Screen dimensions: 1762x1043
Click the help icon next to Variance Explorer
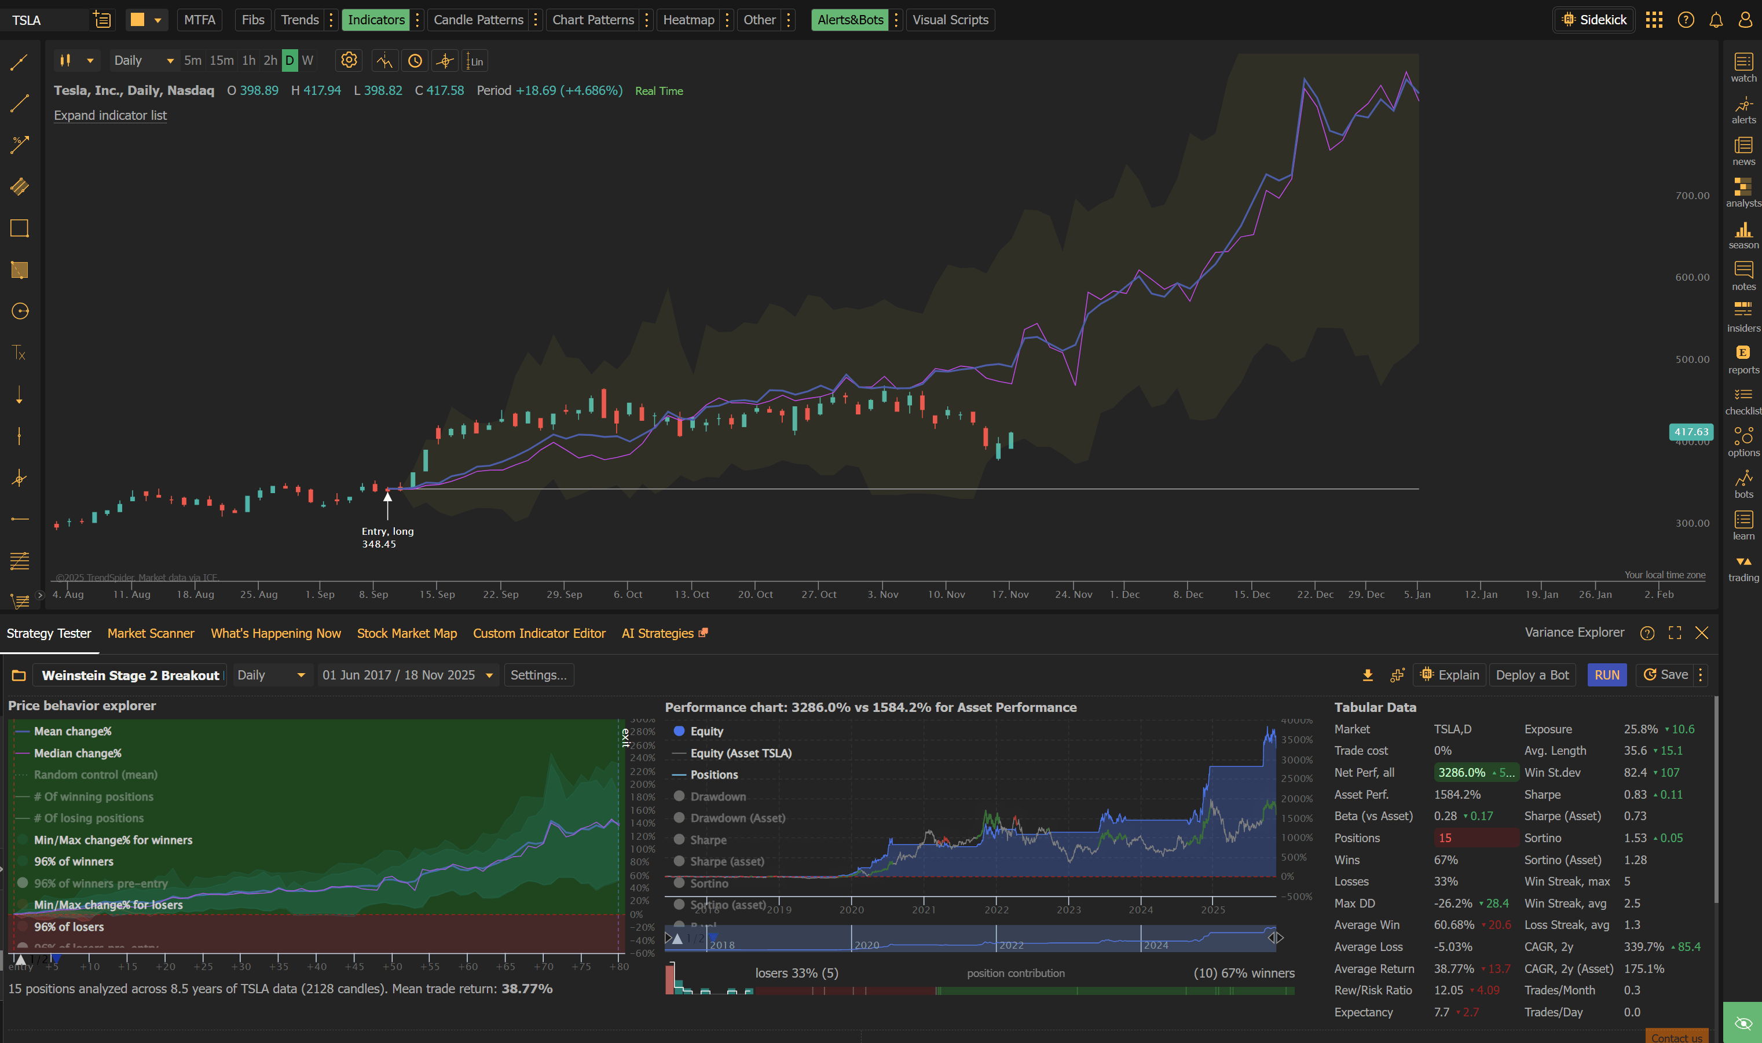1647,633
